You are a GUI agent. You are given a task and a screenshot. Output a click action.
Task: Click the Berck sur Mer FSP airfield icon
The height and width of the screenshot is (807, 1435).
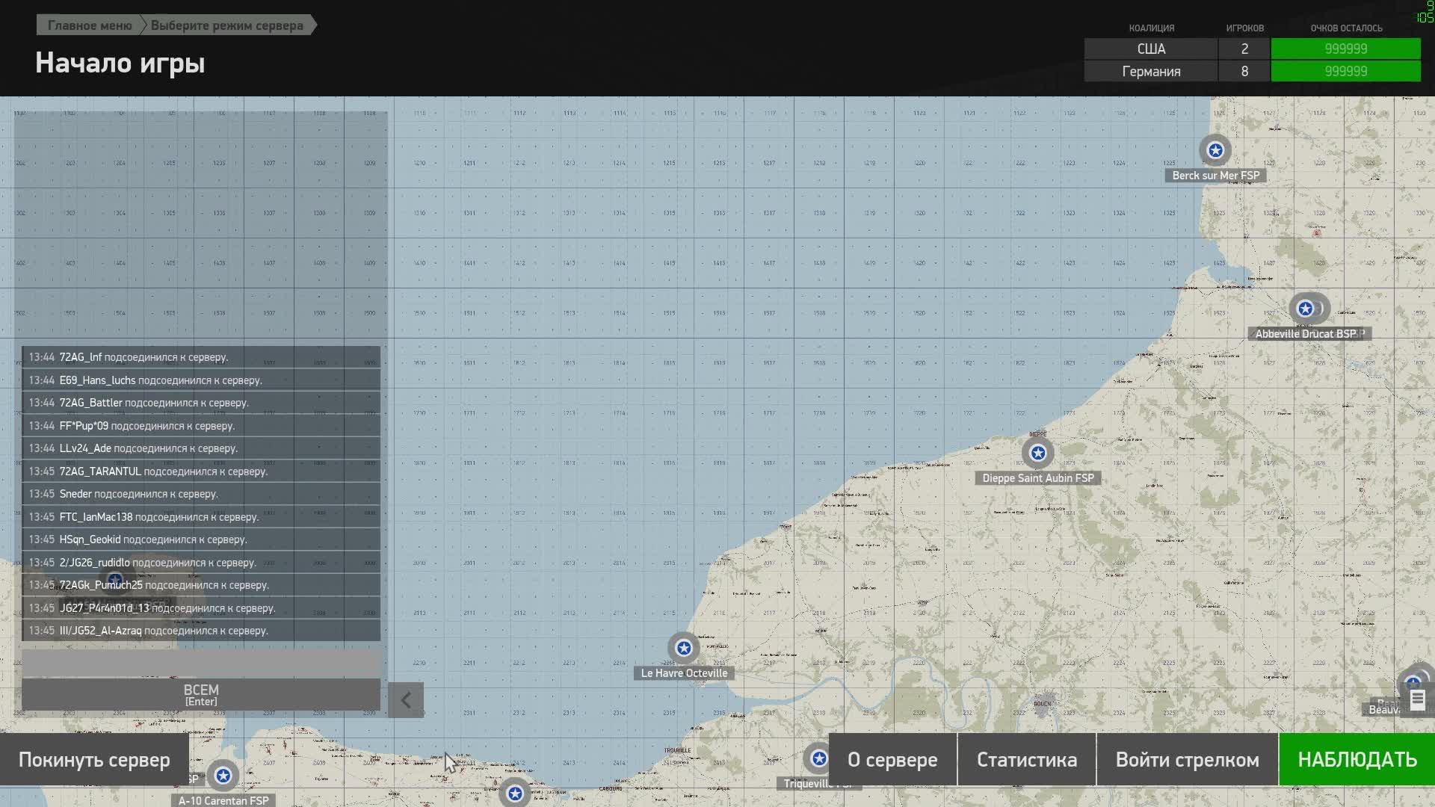(1215, 150)
